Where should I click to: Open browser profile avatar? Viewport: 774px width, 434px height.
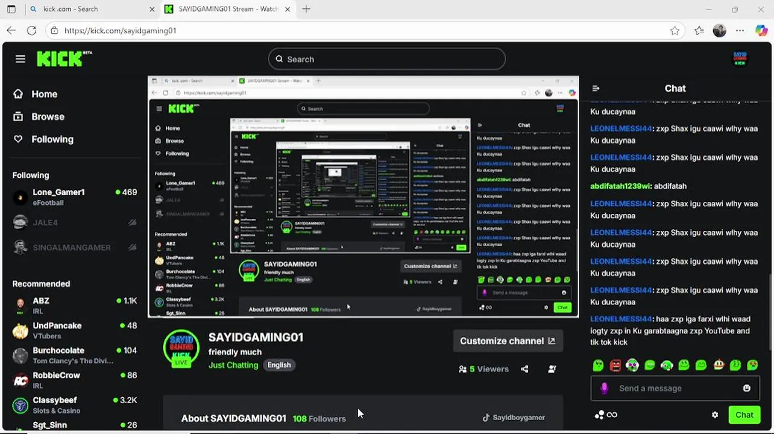pos(719,31)
